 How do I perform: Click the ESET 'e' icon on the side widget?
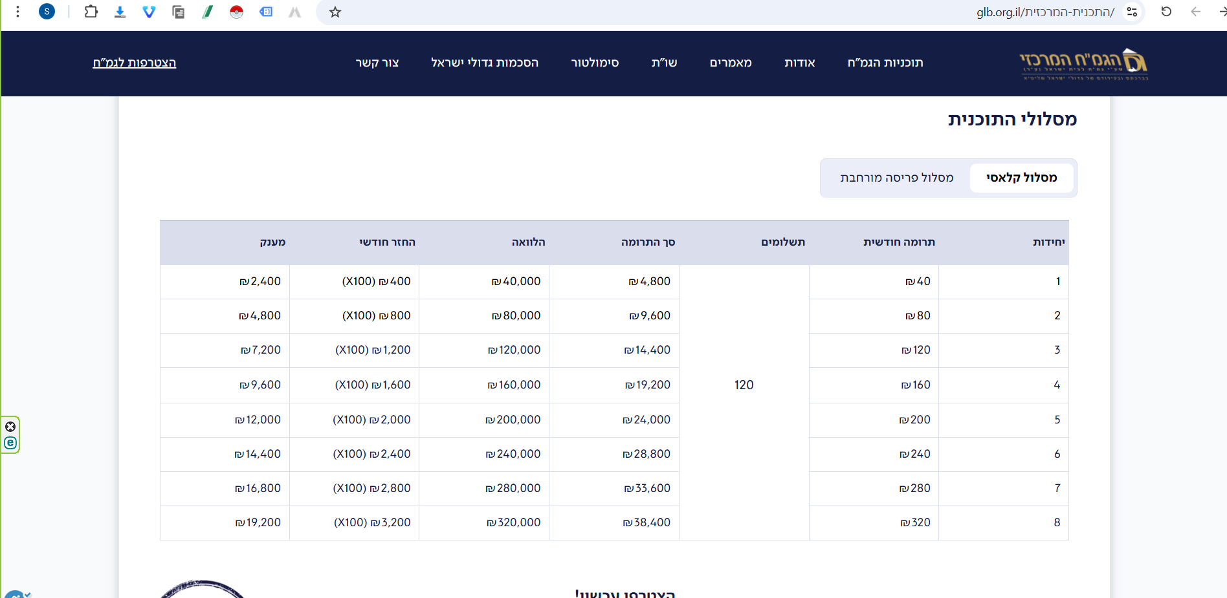point(10,443)
